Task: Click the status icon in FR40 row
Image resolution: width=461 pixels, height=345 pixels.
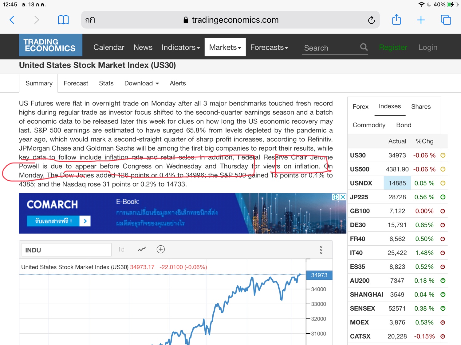Action: coord(443,239)
